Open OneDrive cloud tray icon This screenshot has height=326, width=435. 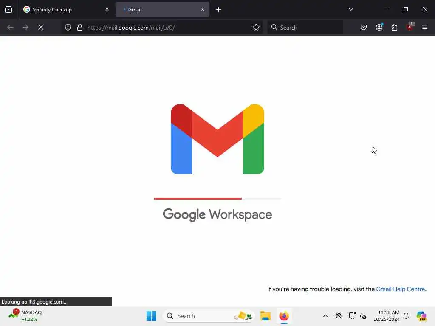coord(339,316)
